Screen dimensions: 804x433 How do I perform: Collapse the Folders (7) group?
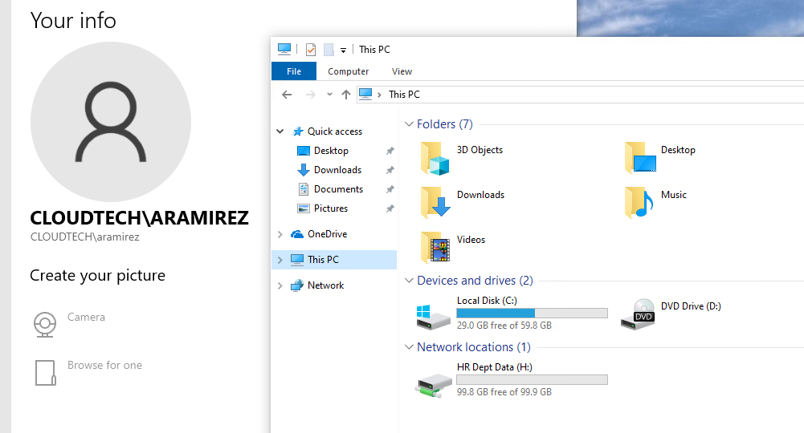coord(409,124)
